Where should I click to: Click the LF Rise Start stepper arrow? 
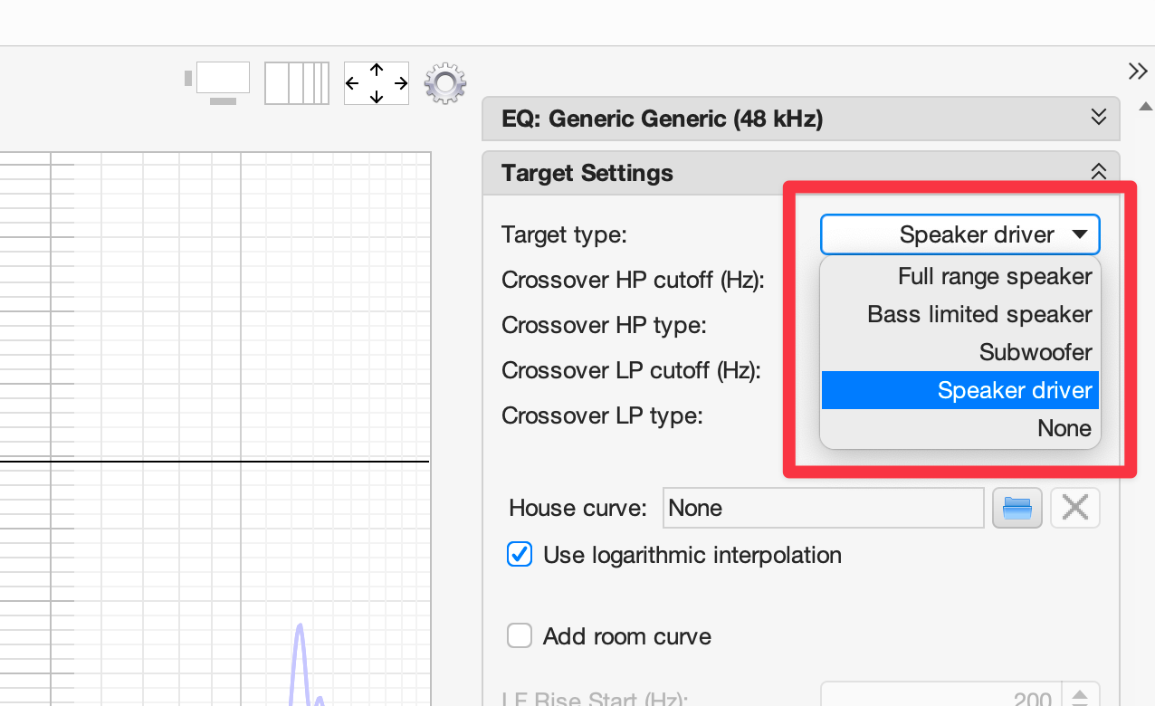click(1081, 695)
